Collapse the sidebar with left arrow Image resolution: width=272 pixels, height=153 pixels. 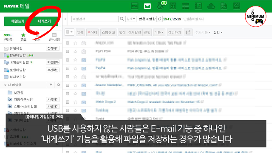(x=65, y=19)
